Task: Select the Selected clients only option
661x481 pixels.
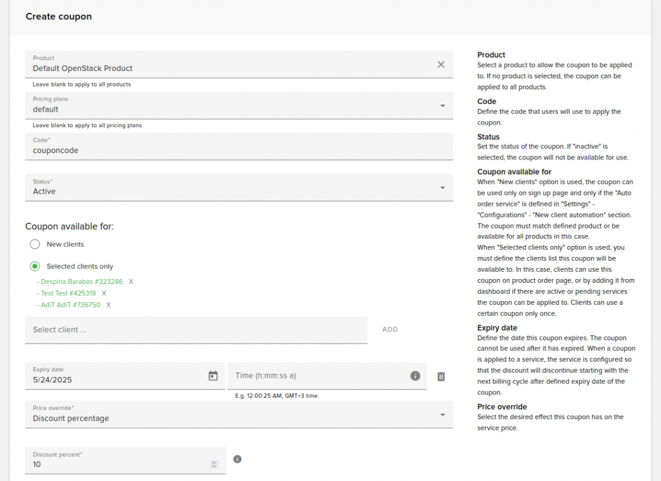Action: (x=35, y=266)
